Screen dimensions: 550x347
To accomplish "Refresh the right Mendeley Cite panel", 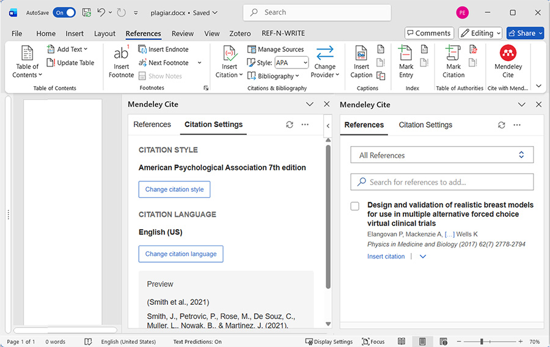I will point(502,125).
